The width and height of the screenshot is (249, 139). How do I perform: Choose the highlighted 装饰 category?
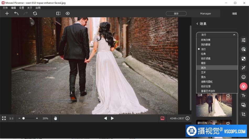coord(217,68)
